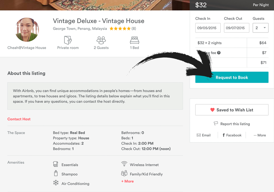Share listing on Facebook

pyautogui.click(x=232, y=135)
